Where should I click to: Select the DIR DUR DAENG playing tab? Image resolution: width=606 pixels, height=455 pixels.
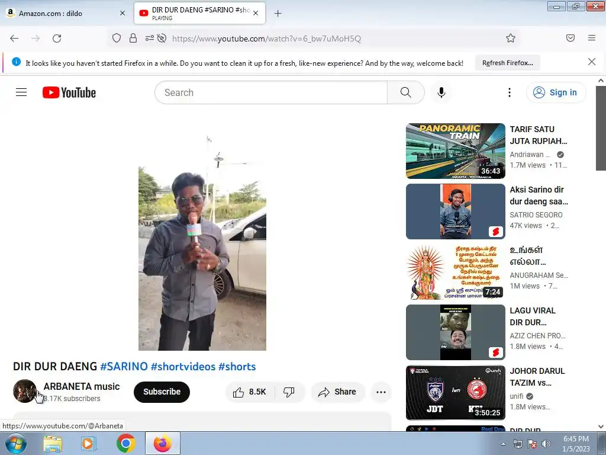click(200, 13)
